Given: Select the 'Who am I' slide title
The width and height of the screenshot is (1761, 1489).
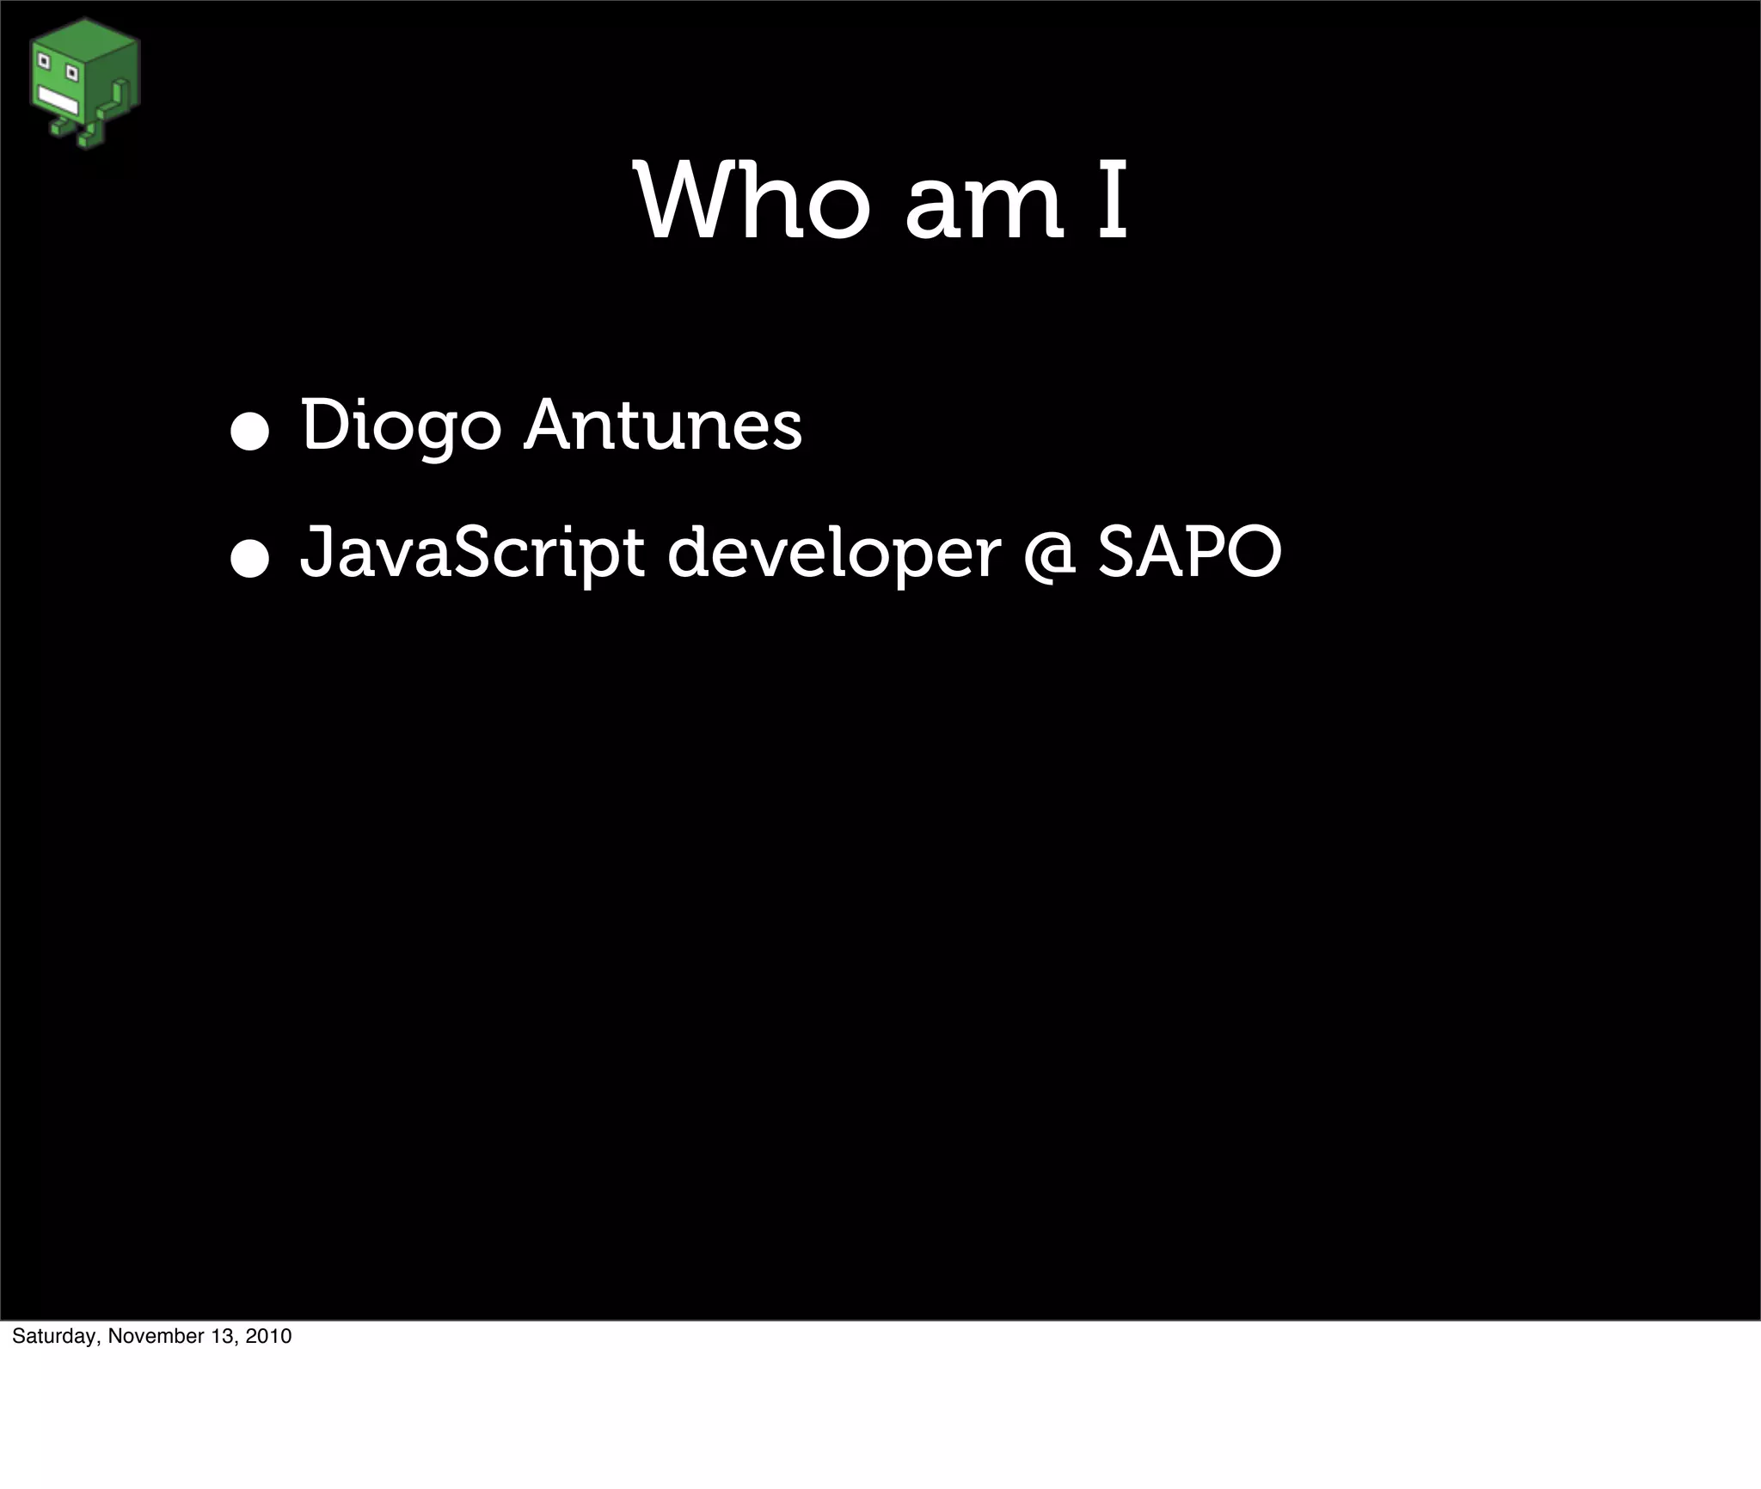Looking at the screenshot, I should pyautogui.click(x=880, y=203).
